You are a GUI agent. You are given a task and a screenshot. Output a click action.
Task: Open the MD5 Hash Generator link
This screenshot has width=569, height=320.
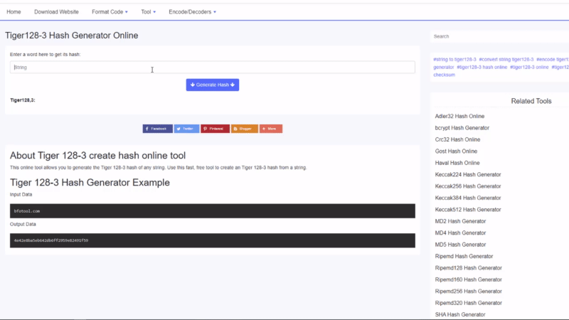[x=460, y=245]
